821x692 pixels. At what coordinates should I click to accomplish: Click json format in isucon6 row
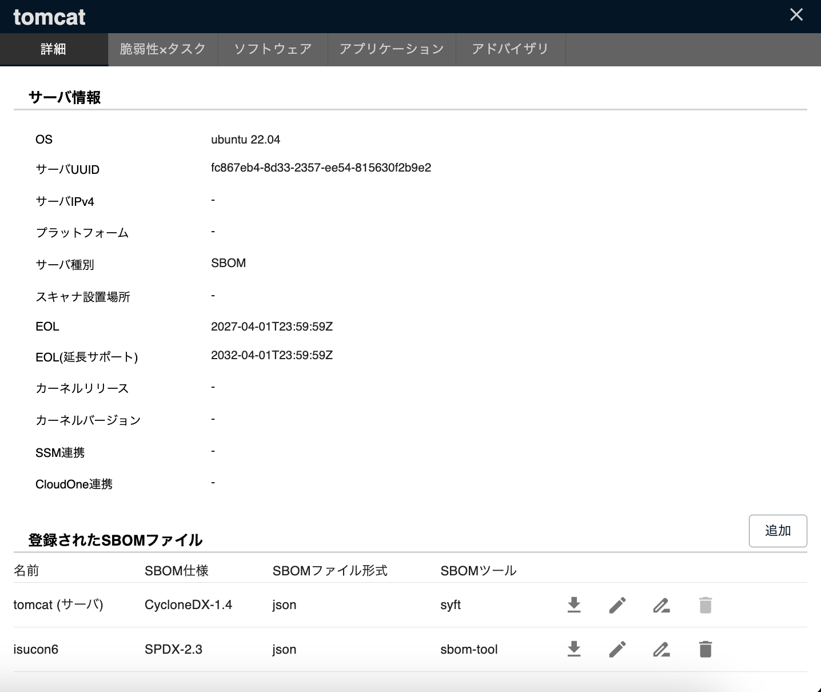(x=284, y=650)
